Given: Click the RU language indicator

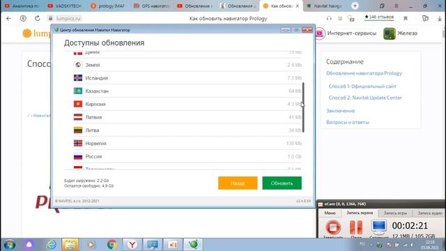Looking at the screenshot, I should point(362,243).
